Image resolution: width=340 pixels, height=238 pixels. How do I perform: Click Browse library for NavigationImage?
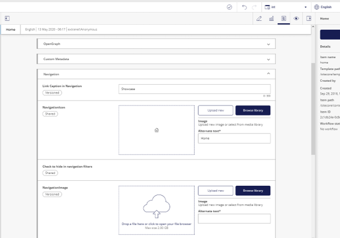(253, 191)
